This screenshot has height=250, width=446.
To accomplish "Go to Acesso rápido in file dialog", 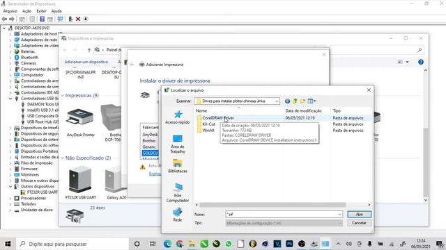I will click(178, 117).
